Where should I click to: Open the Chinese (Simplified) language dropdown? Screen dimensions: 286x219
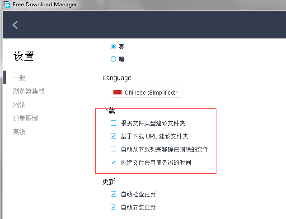coord(147,92)
